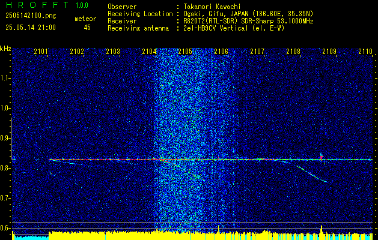Click the 2105 time axis marker
378x240 pixels.
[185, 51]
